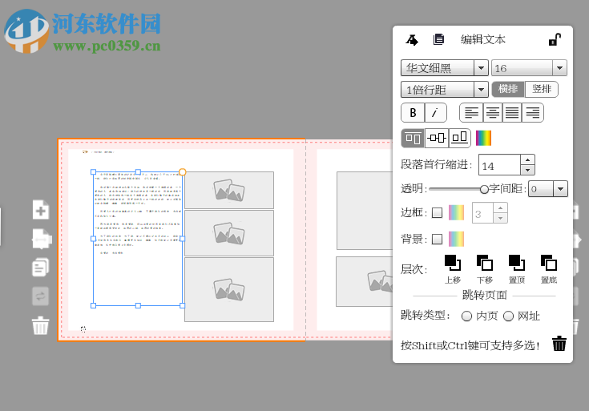Viewport: 589px width, 411px height.
Task: Open the background color swatch
Action: tap(457, 239)
